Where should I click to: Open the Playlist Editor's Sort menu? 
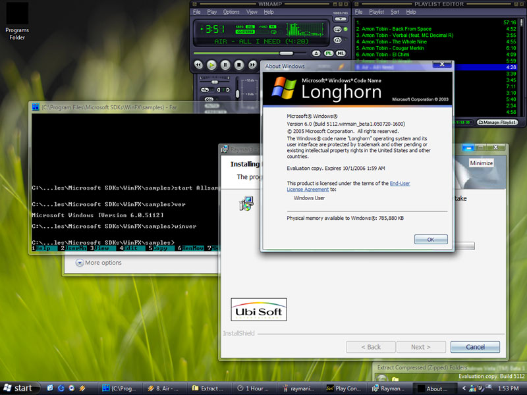(x=395, y=12)
